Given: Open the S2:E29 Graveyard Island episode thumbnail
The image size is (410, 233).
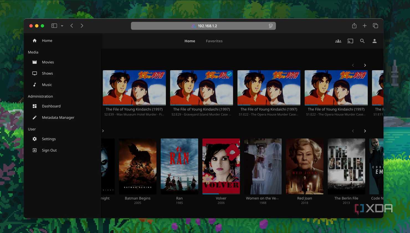Looking at the screenshot, I should 201,88.
